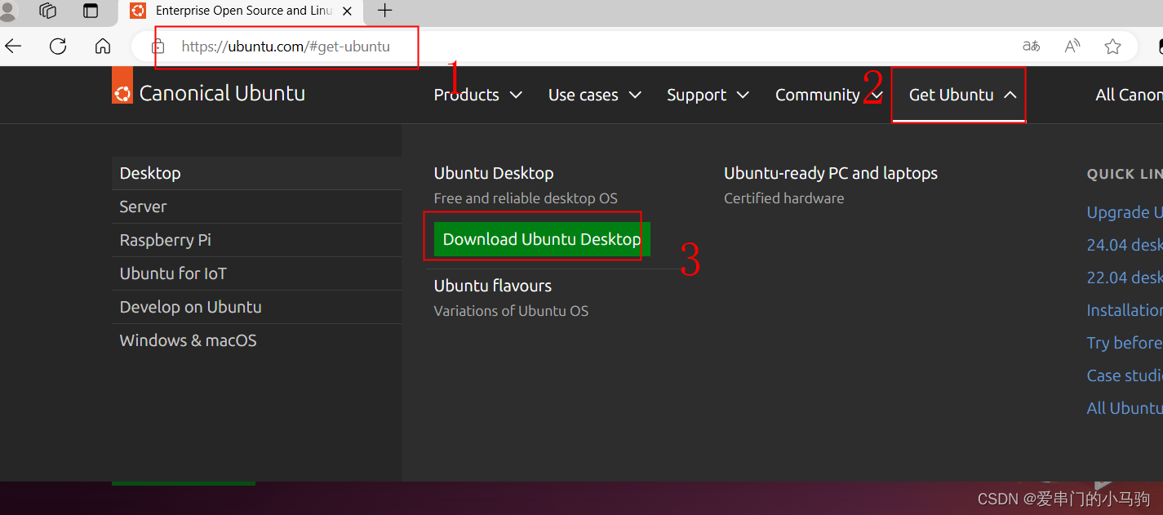Screen dimensions: 1163x515
Task: Refresh the page with reload icon
Action: pos(58,47)
